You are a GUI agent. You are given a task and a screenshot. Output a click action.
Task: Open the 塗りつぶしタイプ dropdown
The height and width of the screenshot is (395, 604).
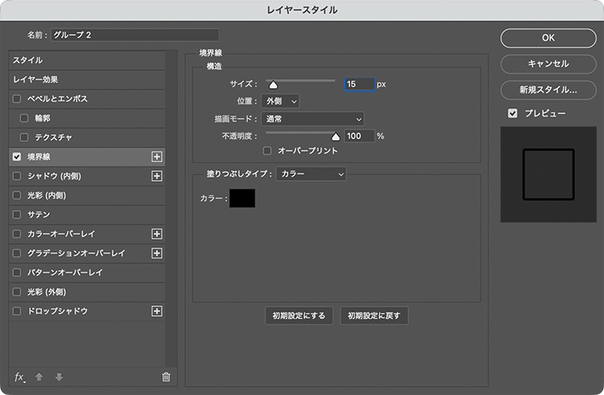tap(311, 173)
